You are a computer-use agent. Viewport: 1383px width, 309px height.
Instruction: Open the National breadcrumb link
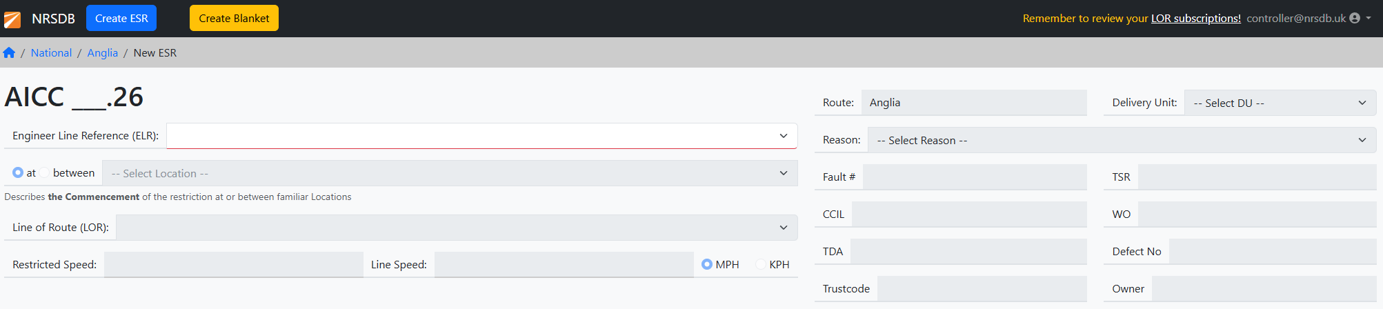51,52
